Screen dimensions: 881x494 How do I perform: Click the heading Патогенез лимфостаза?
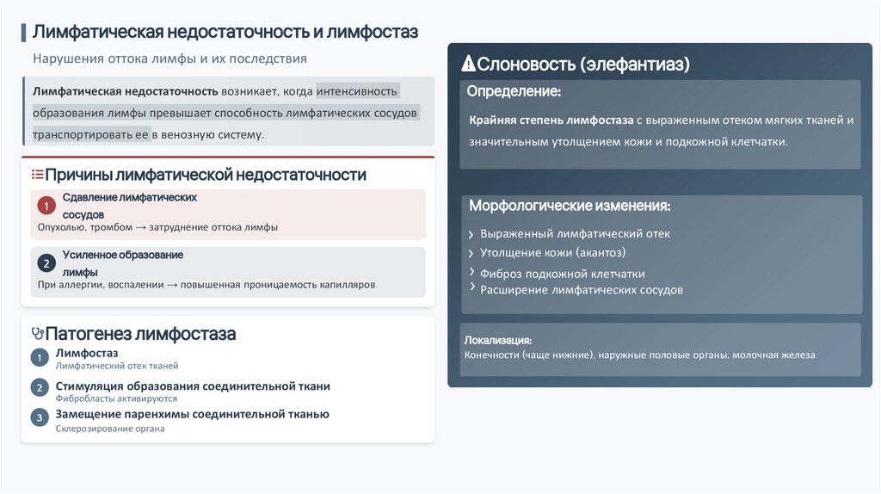140,334
